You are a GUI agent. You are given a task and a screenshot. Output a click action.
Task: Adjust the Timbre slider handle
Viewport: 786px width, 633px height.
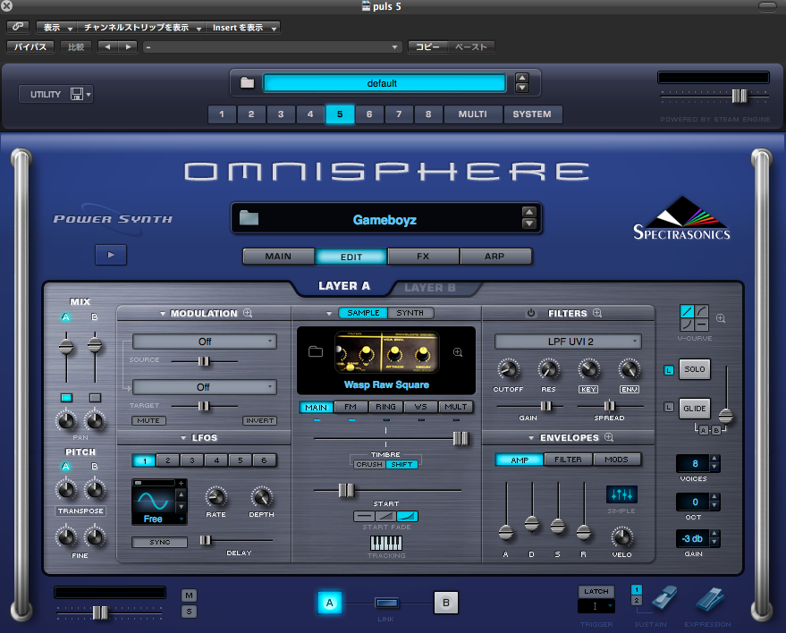click(x=461, y=438)
